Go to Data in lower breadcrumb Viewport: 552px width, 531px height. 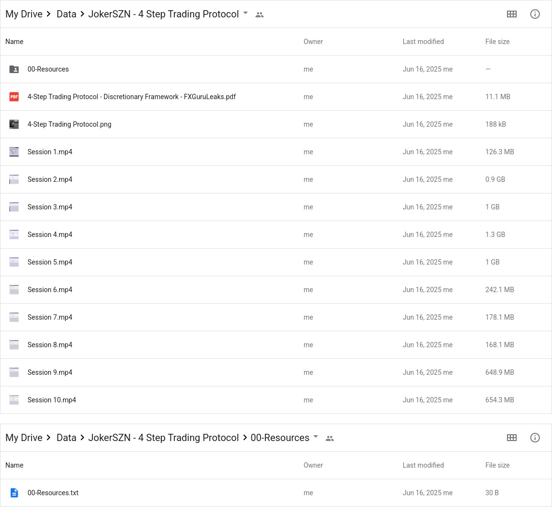coord(66,438)
